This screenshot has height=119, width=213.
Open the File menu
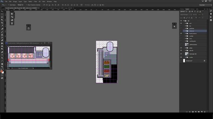tap(6, 1)
